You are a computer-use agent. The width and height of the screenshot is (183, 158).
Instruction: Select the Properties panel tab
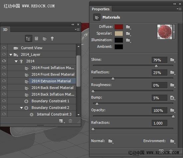click(x=100, y=9)
